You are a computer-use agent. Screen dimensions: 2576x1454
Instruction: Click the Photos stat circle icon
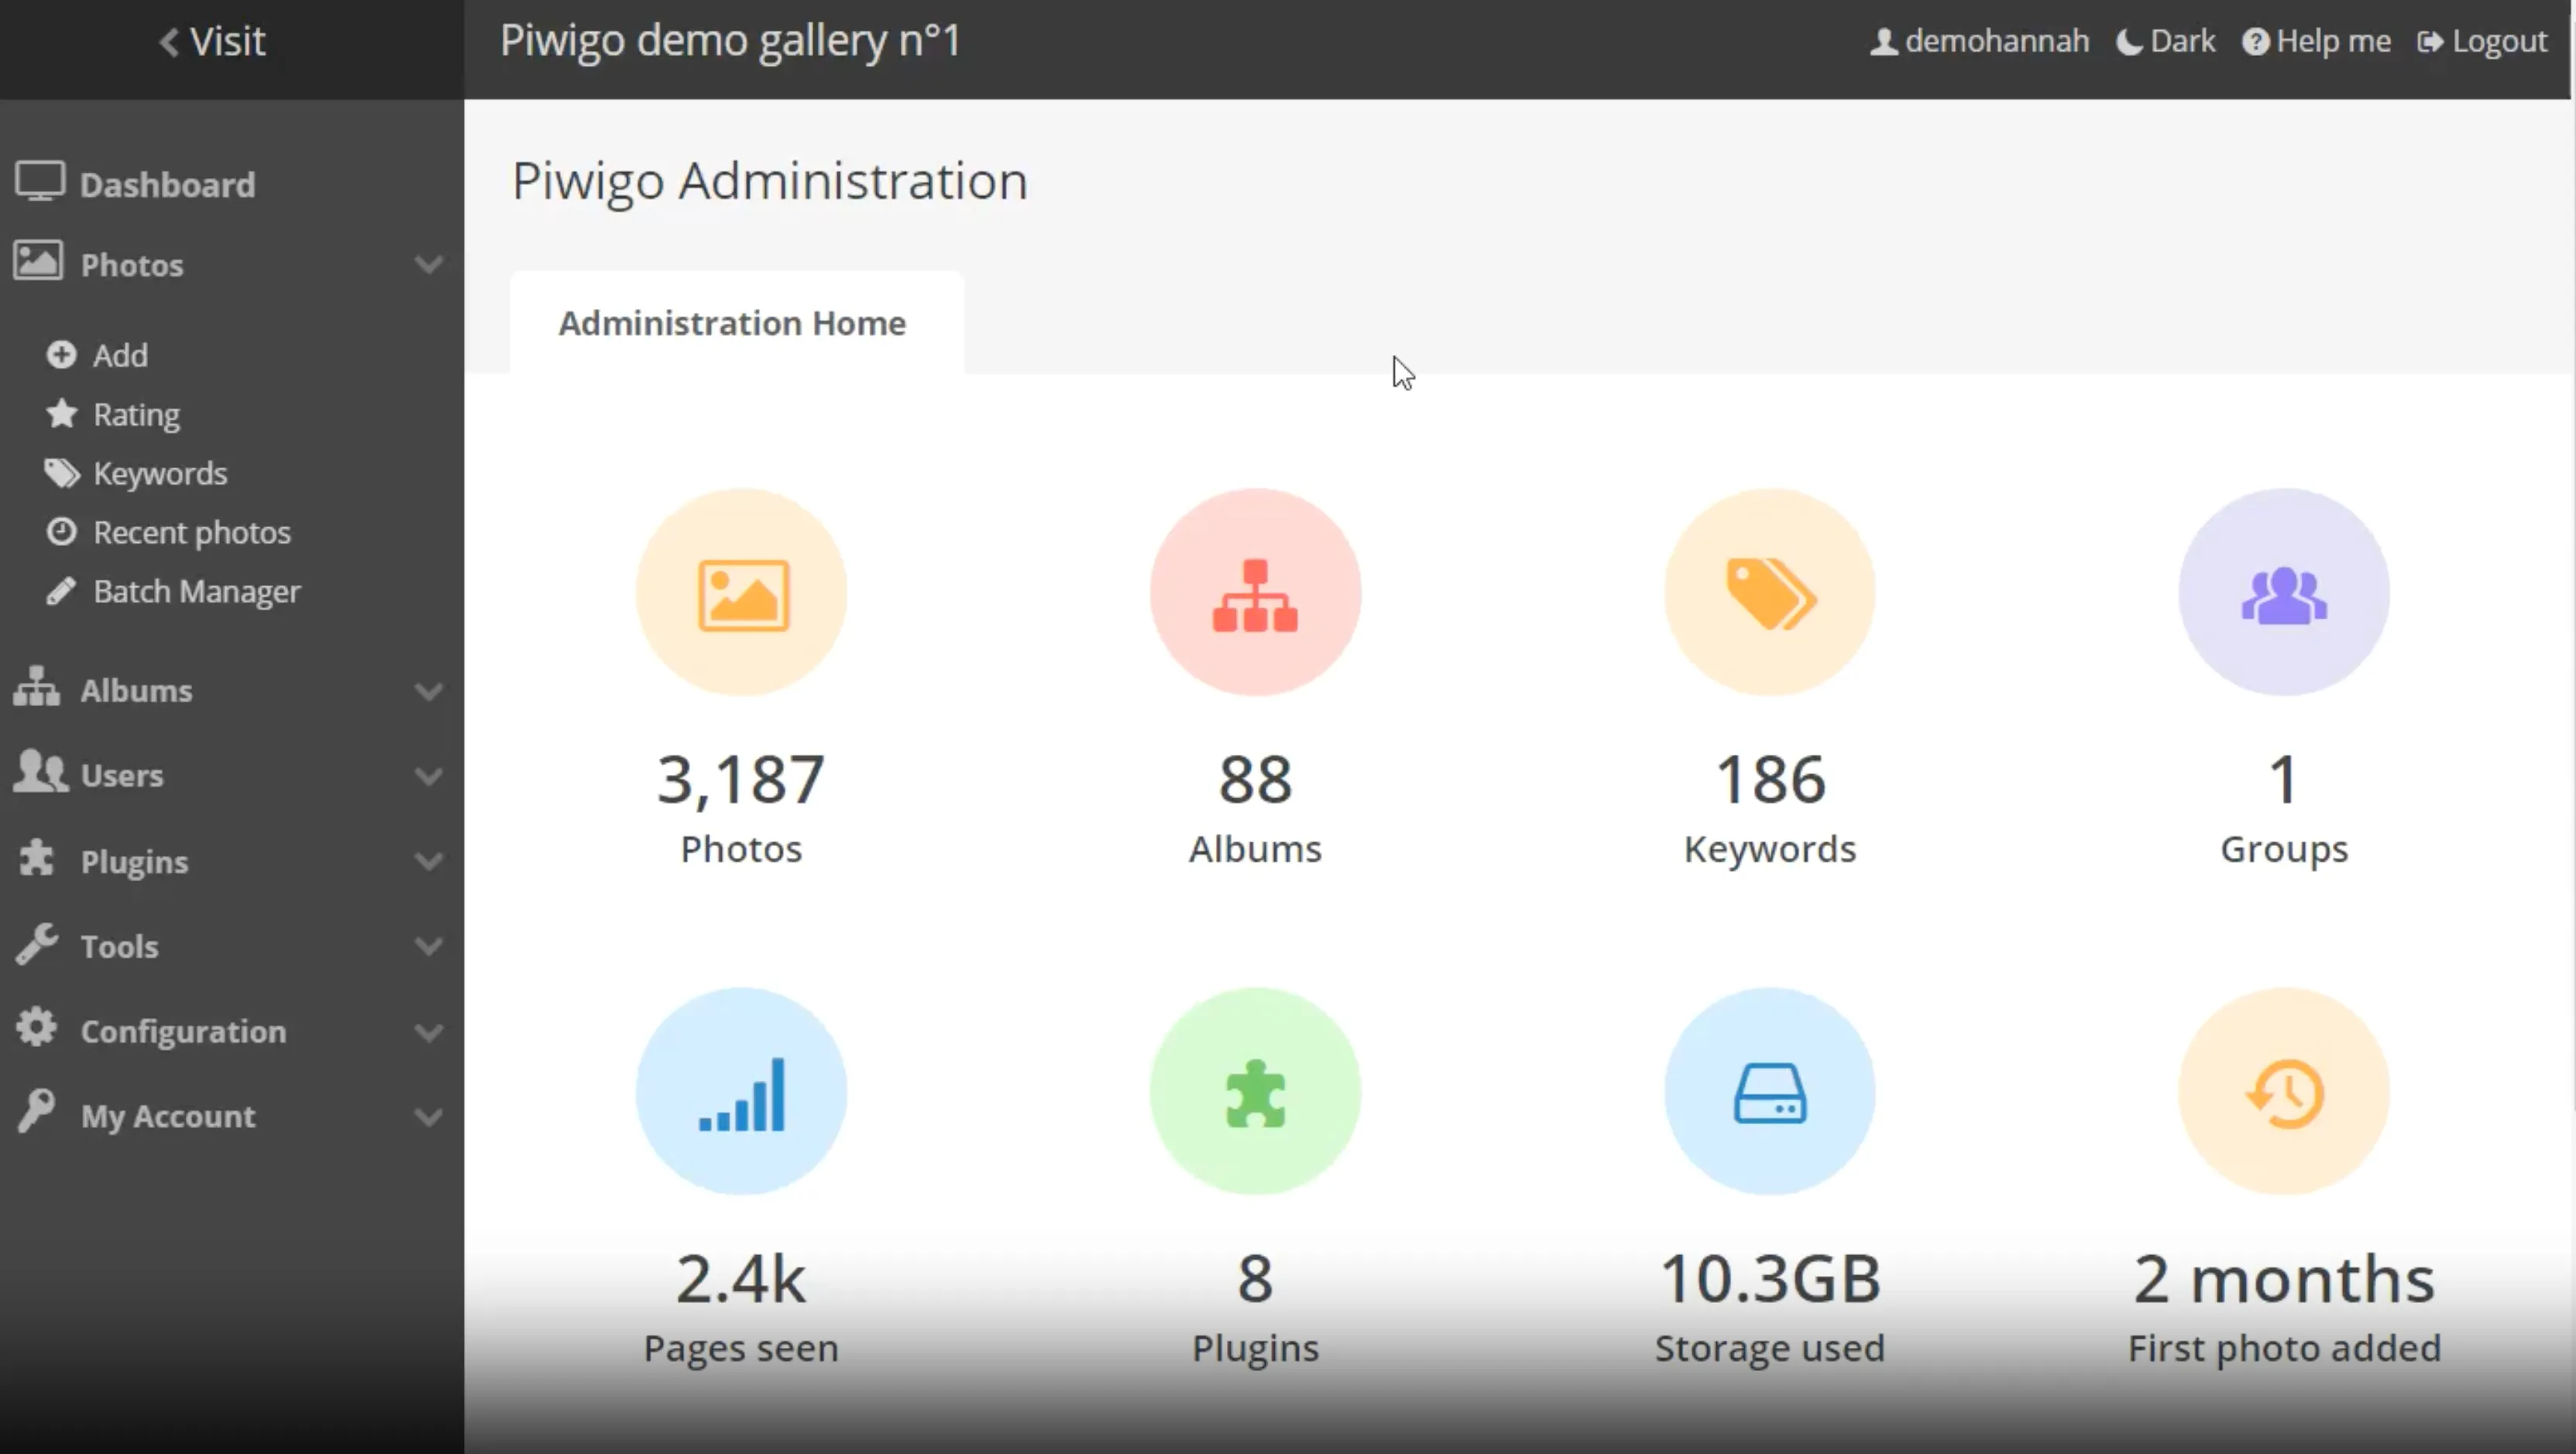[741, 592]
